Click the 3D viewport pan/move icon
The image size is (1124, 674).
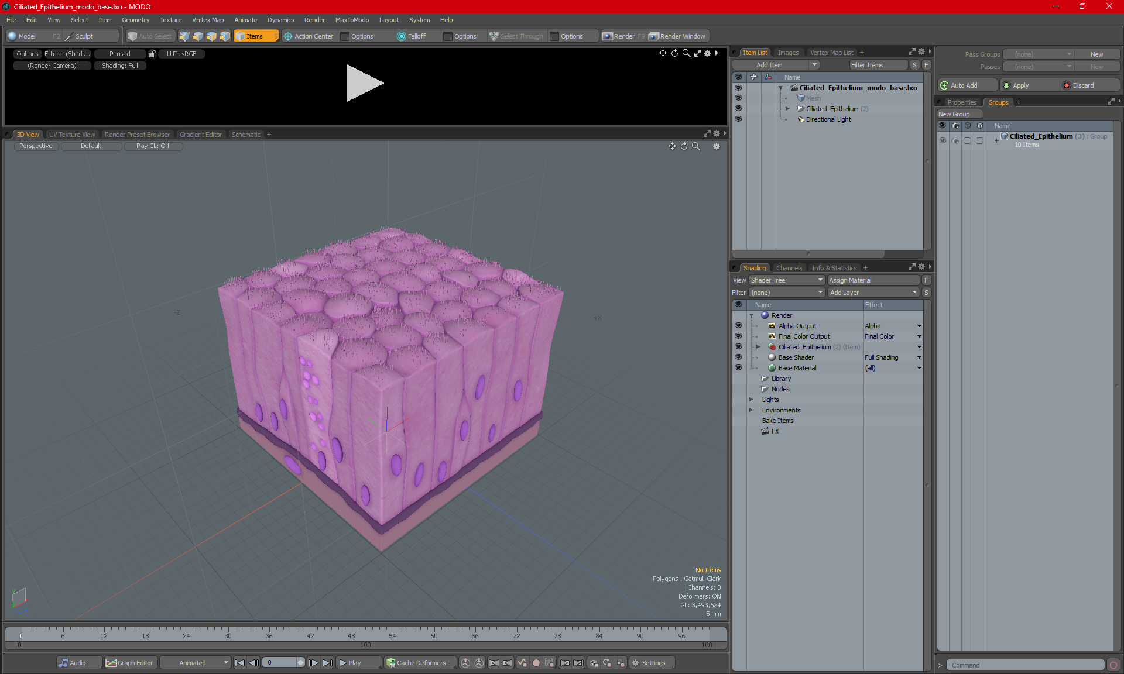pos(672,146)
